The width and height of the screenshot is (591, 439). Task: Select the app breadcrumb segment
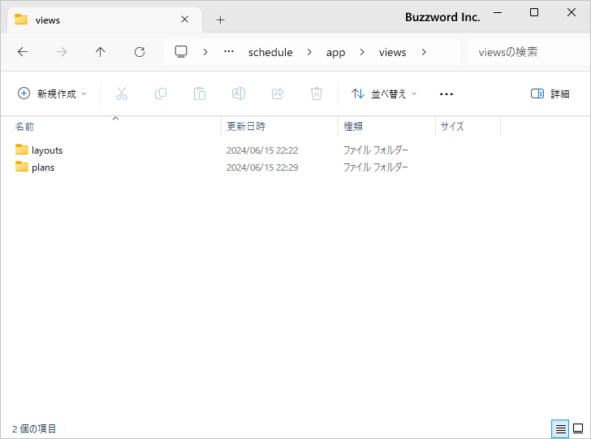tap(335, 52)
